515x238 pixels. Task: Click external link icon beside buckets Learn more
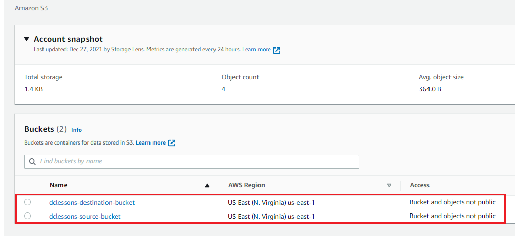click(172, 143)
